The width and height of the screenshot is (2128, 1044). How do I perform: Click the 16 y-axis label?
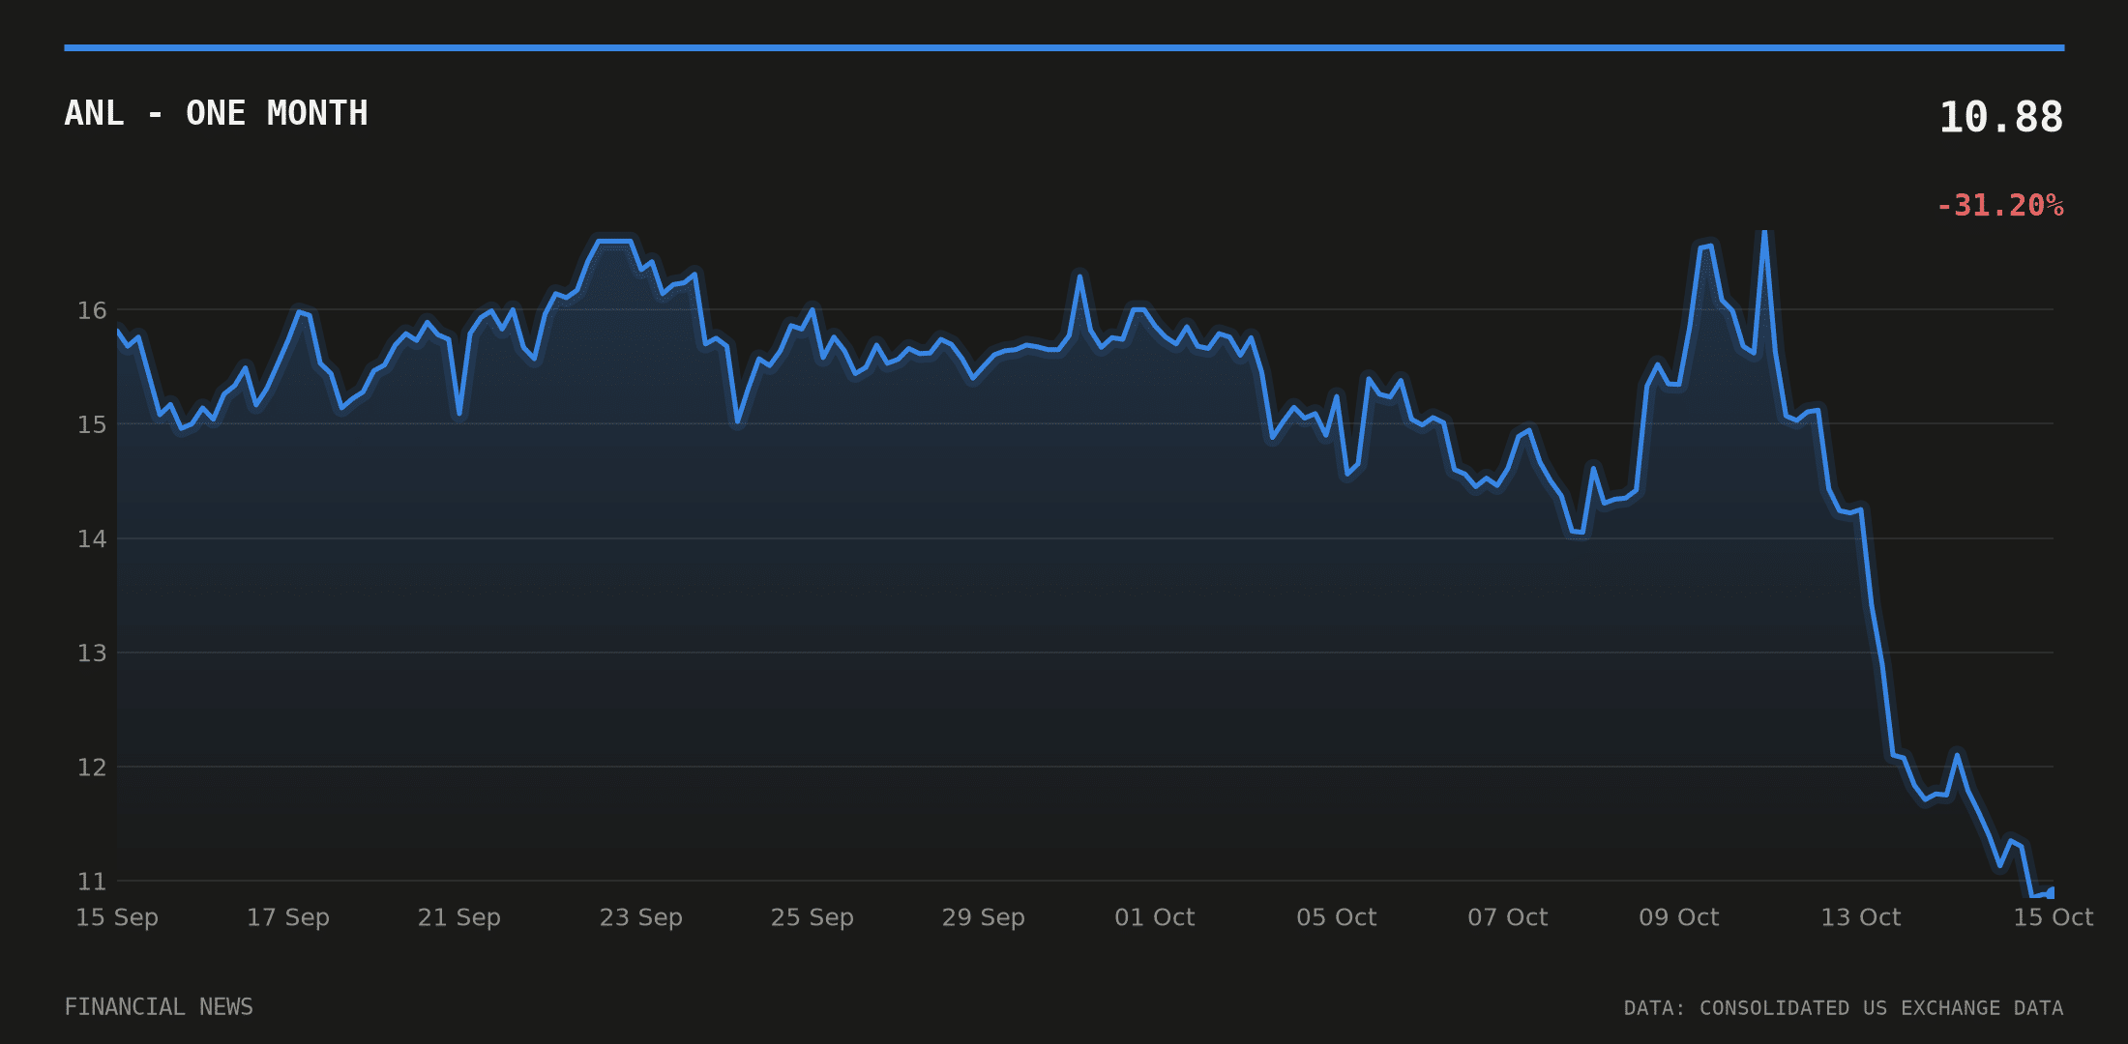click(x=92, y=310)
